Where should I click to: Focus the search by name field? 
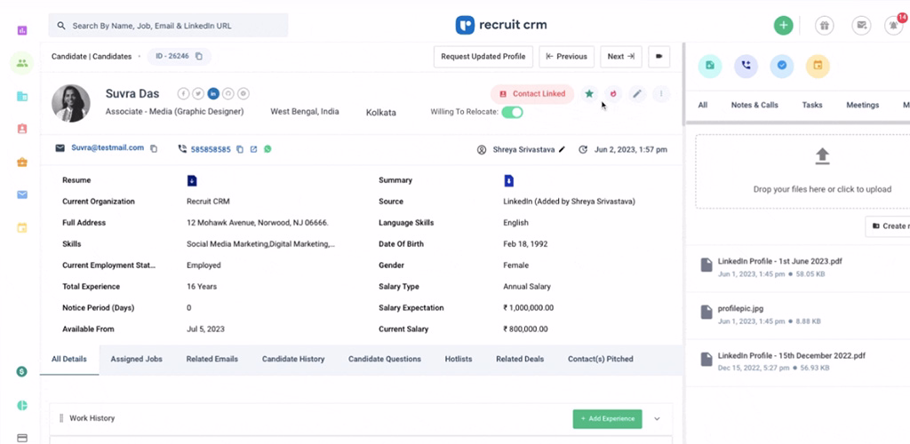click(x=168, y=26)
